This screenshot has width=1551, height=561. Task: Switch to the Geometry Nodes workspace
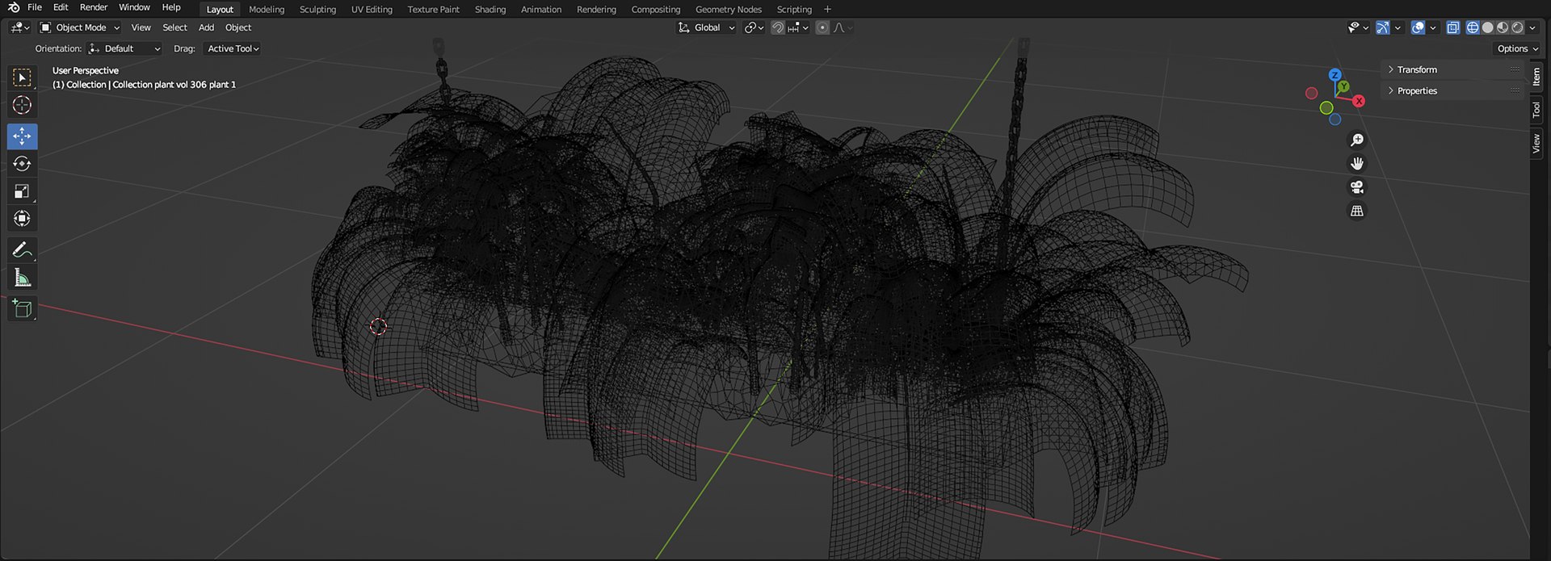tap(729, 10)
